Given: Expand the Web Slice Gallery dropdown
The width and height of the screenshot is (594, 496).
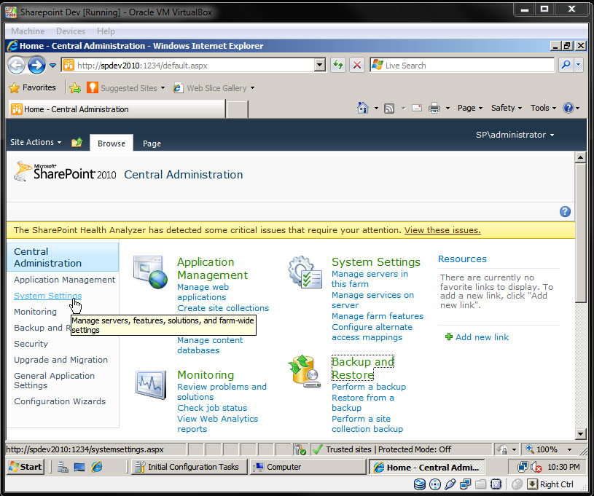Looking at the screenshot, I should 252,88.
